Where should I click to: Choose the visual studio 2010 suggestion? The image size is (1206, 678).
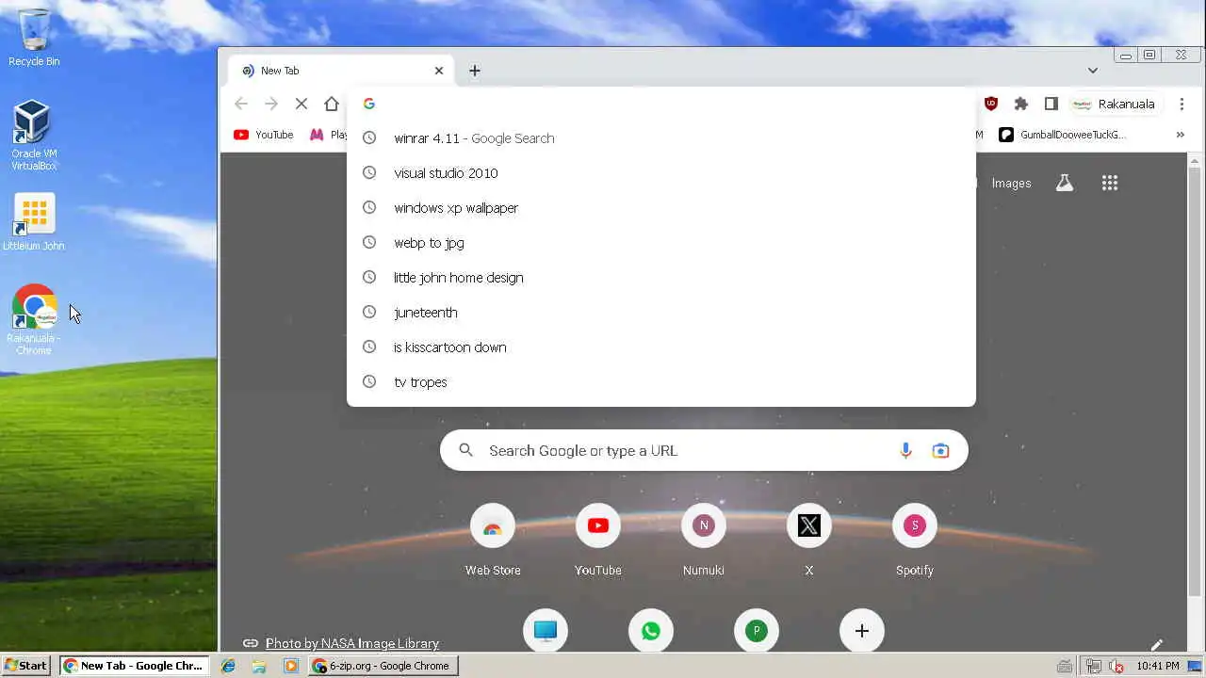pyautogui.click(x=661, y=173)
